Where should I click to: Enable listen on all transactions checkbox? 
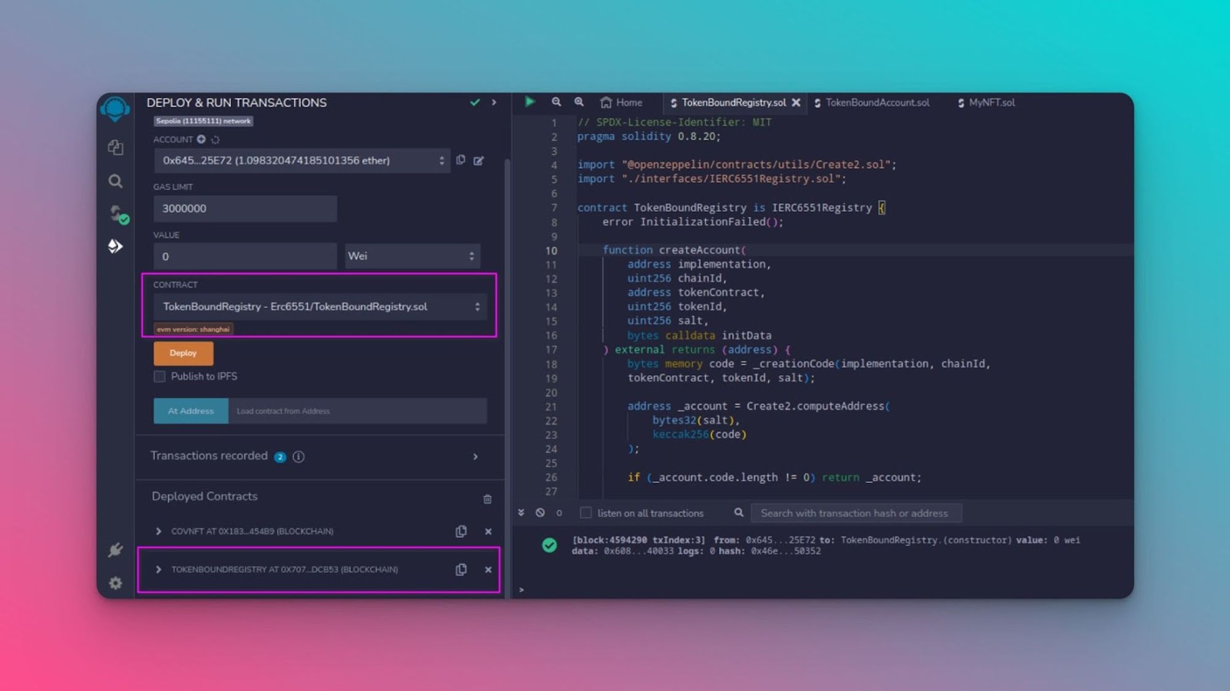[585, 513]
